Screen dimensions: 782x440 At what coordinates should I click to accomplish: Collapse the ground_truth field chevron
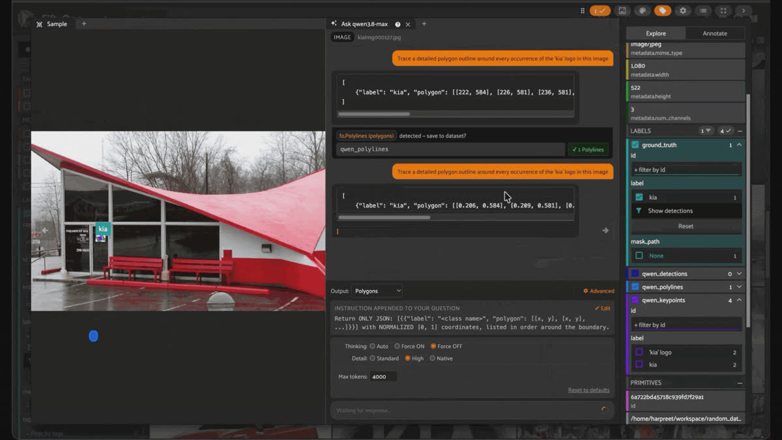739,145
